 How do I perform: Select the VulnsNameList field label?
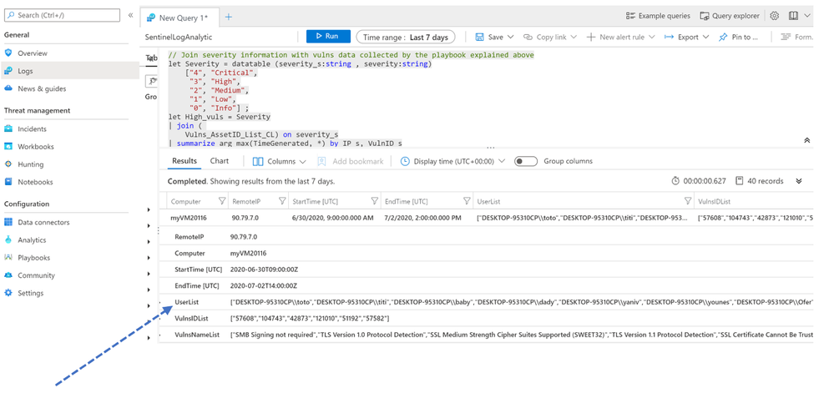coord(197,335)
